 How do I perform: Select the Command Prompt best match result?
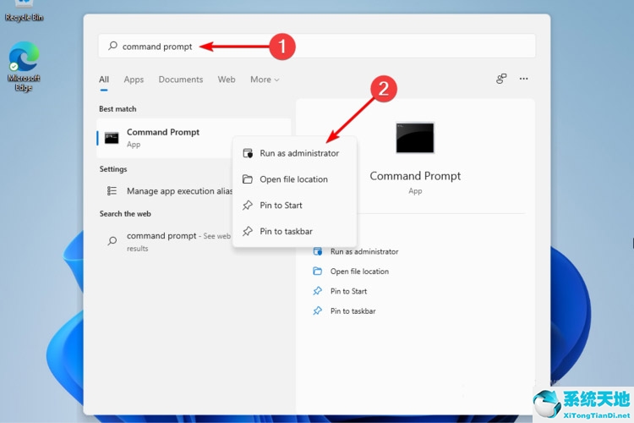point(162,138)
